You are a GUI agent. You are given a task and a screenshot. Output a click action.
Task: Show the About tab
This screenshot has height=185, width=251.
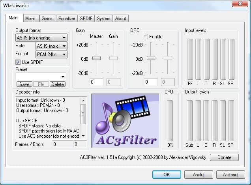coord(120,19)
